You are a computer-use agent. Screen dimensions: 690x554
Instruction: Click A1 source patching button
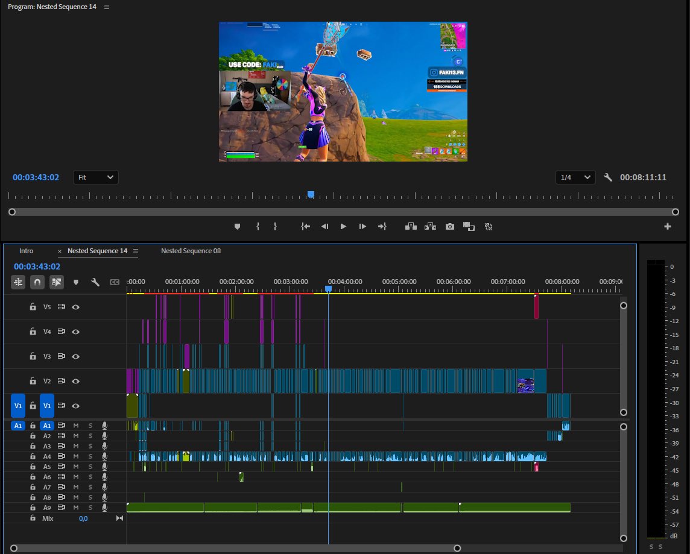[18, 426]
